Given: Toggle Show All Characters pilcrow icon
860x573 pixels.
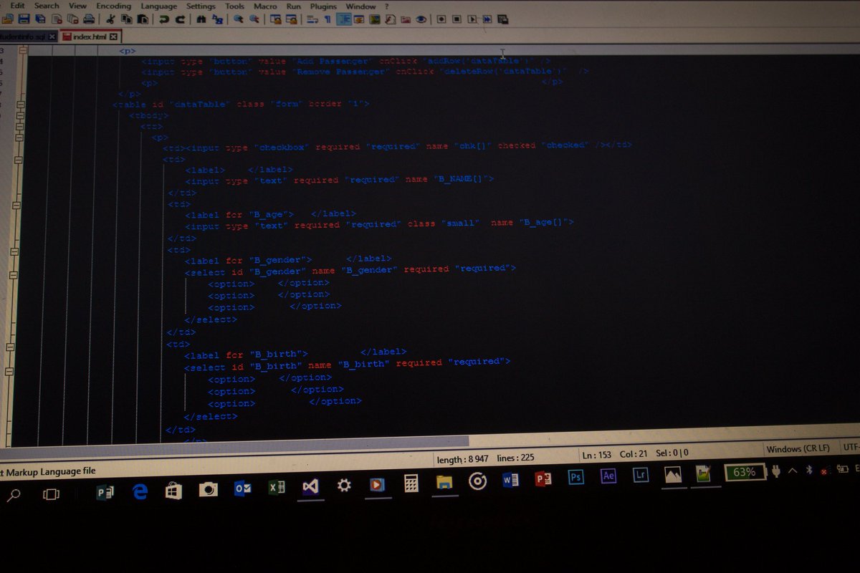Looking at the screenshot, I should point(328,20).
